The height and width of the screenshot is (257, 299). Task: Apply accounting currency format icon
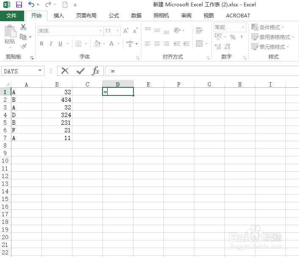tap(218, 36)
